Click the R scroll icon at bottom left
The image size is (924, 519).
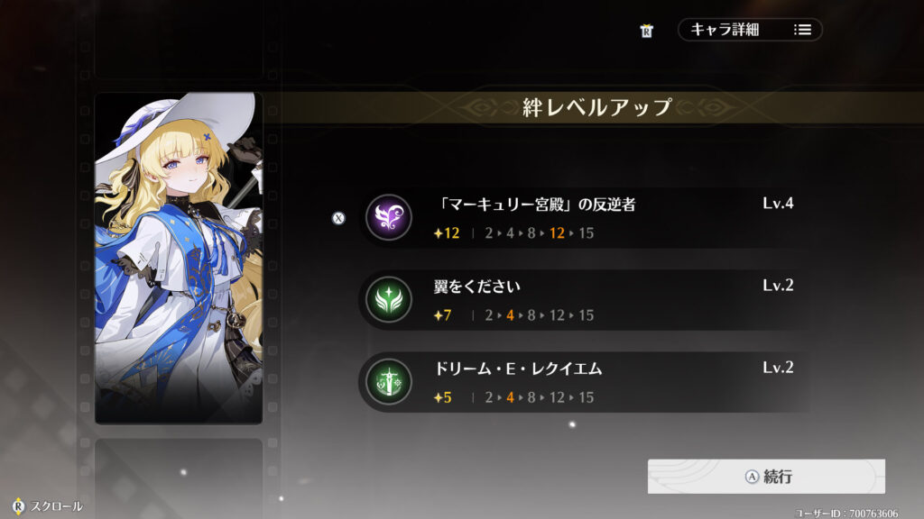(18, 506)
